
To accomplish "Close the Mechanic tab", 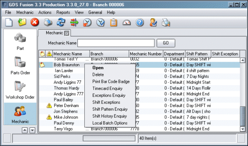I will coord(67,33).
